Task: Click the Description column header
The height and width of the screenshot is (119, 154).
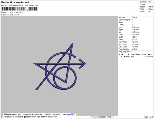Action: (x=136, y=54)
